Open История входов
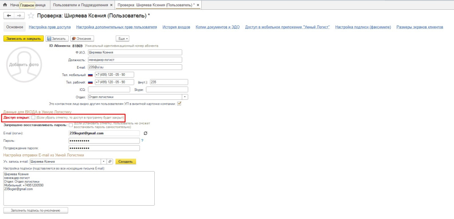This screenshot has width=454, height=219. tap(176, 27)
